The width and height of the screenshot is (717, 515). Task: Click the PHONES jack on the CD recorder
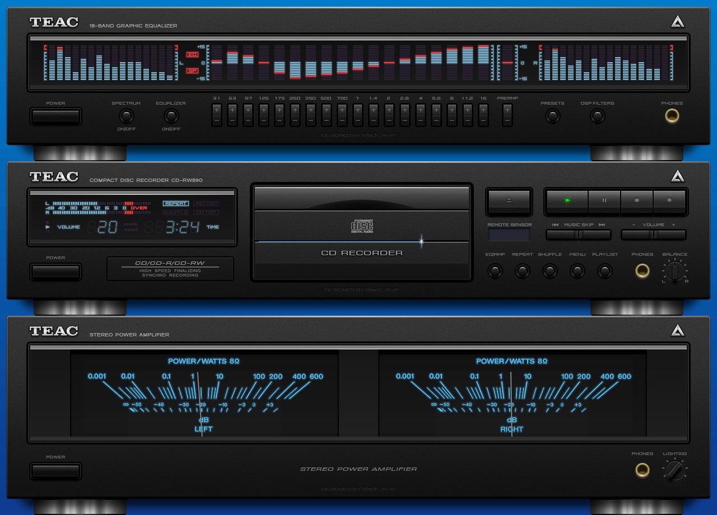point(642,271)
